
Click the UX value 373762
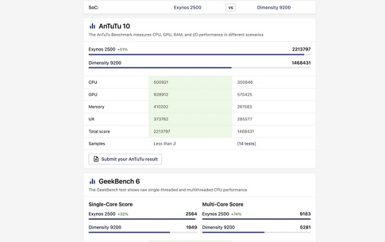161,119
